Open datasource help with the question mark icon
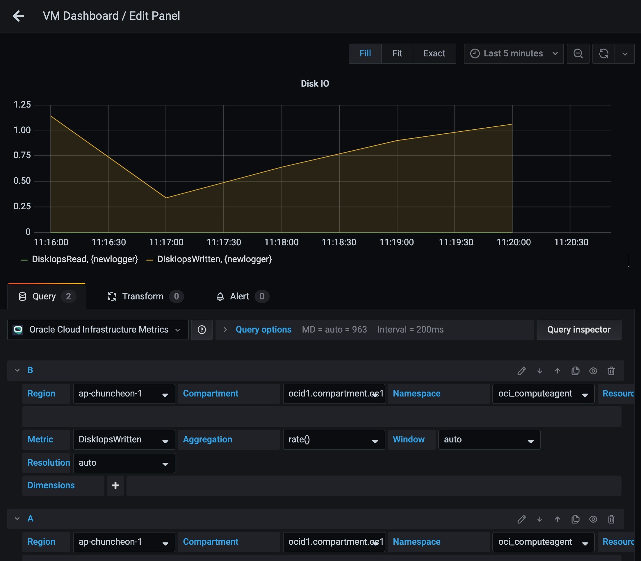Viewport: 641px width, 561px height. [x=202, y=330]
